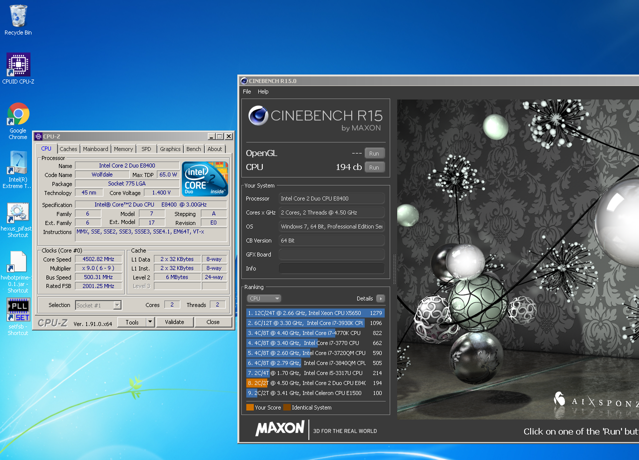The height and width of the screenshot is (460, 639).
Task: Launch Google Chrome from the desktop
Action: point(18,121)
